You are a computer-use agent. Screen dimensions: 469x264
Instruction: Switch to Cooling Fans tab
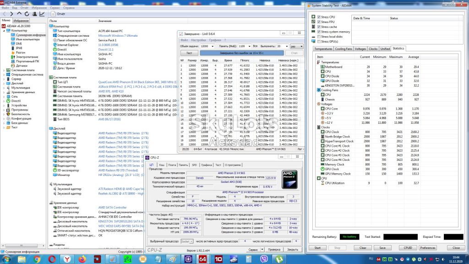[x=343, y=49]
